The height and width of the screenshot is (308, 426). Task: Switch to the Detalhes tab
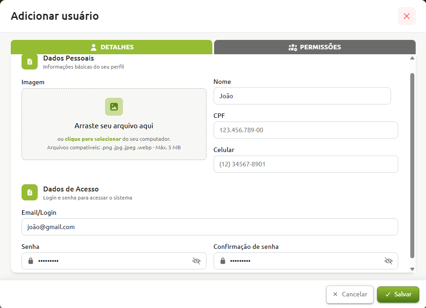click(x=111, y=47)
